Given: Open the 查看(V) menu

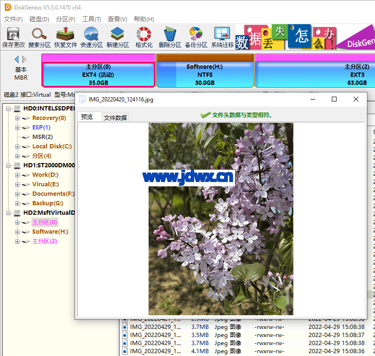Looking at the screenshot, I should 117,19.
